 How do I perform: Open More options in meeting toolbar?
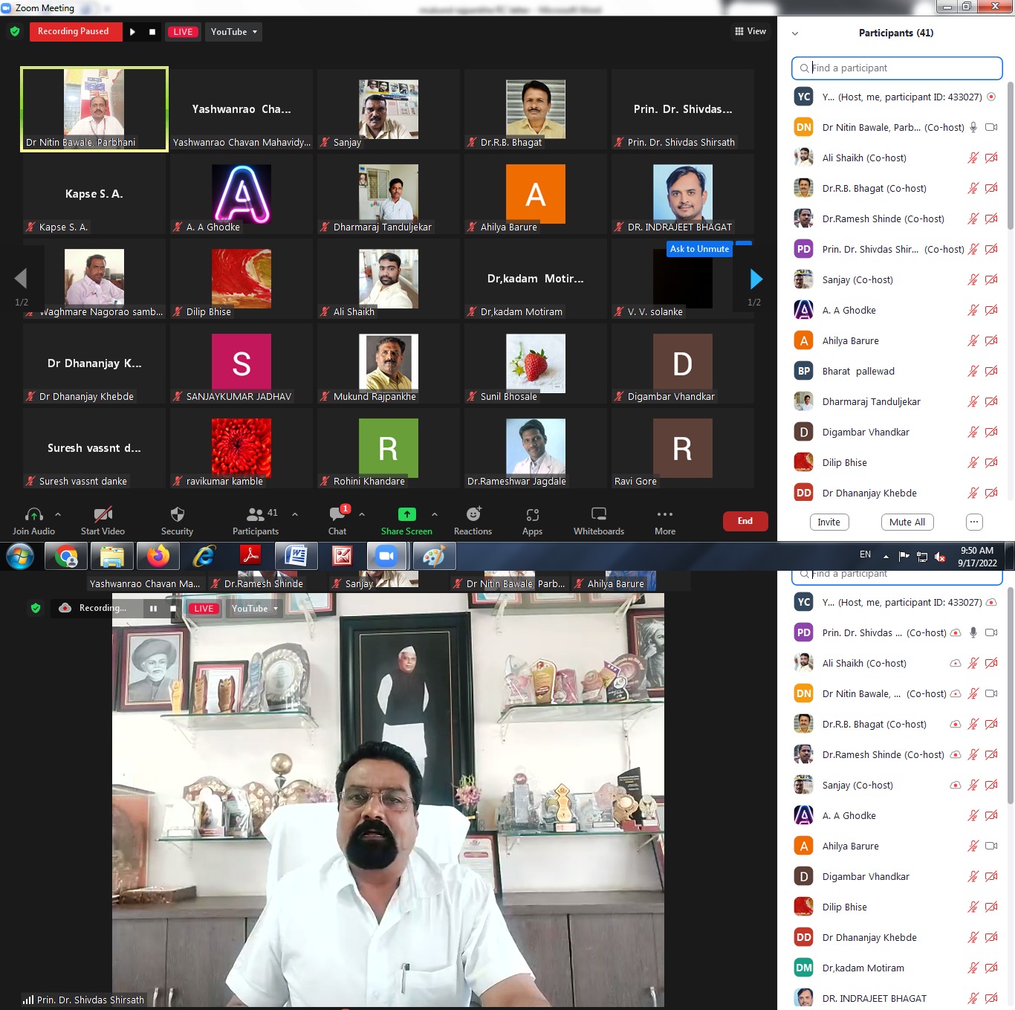pyautogui.click(x=665, y=514)
